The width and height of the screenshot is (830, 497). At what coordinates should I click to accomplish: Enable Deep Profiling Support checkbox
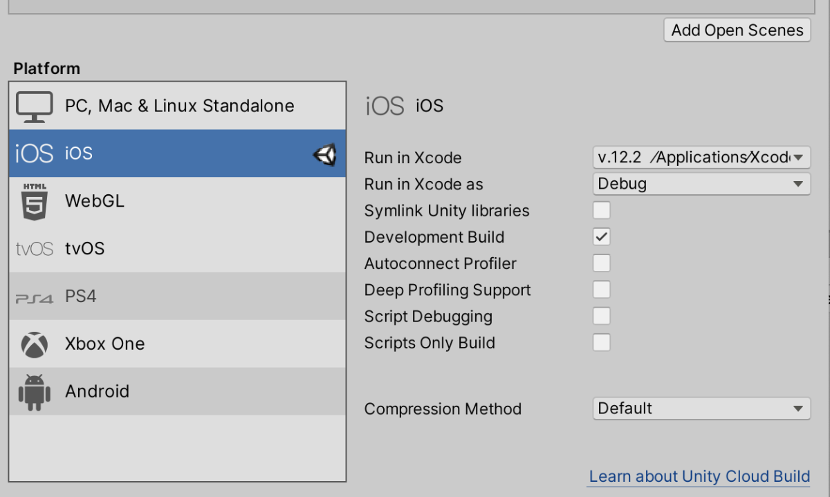point(602,289)
